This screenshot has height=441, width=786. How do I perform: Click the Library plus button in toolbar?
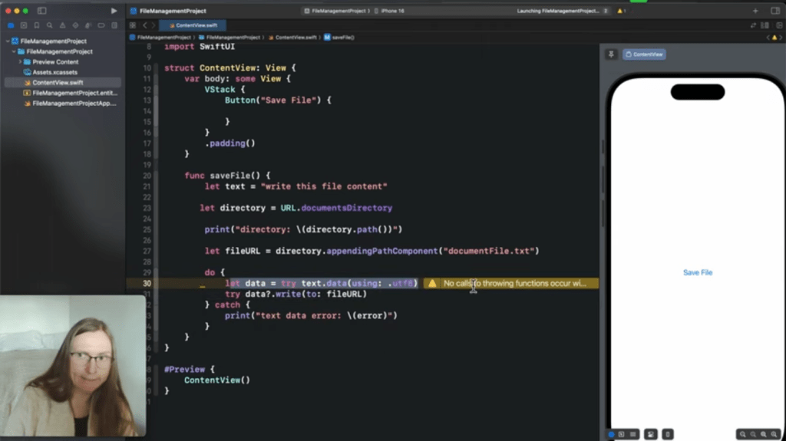pyautogui.click(x=755, y=11)
